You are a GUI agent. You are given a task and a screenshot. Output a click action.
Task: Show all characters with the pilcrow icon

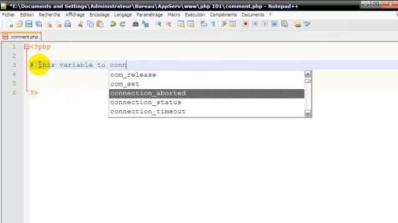(213, 24)
